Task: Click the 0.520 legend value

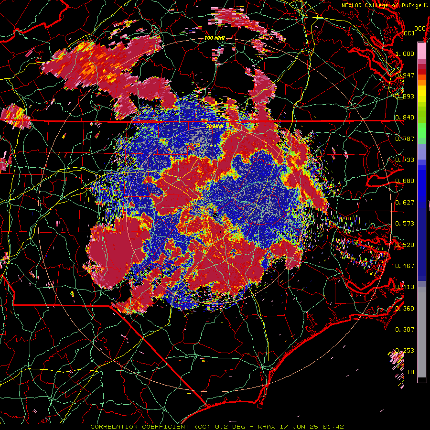Action: [405, 245]
